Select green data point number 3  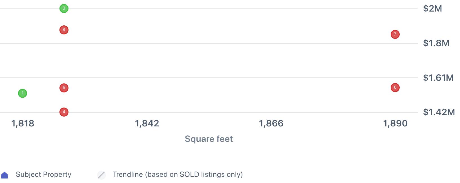point(64,8)
